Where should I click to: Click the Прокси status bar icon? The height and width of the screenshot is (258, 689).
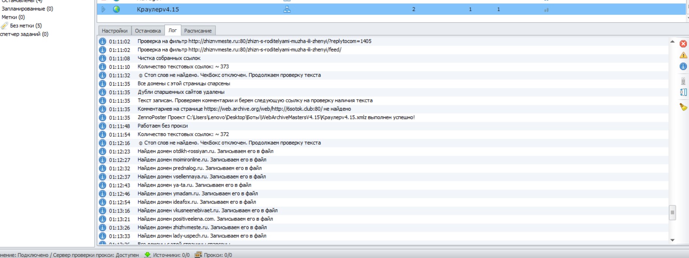(198, 255)
